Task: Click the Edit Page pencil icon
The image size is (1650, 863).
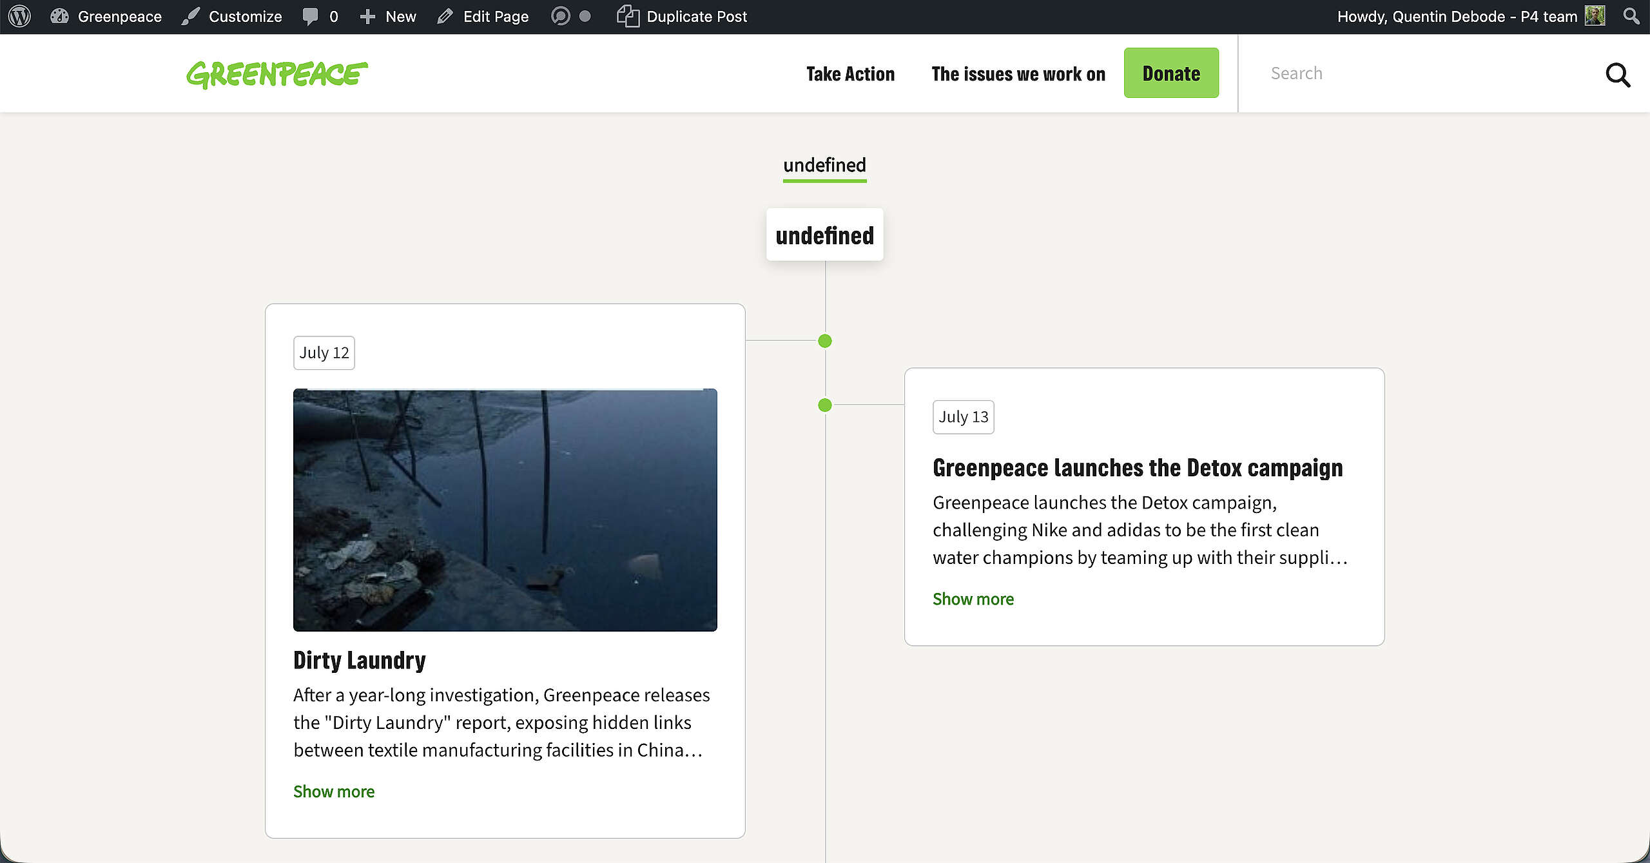Action: pyautogui.click(x=445, y=16)
